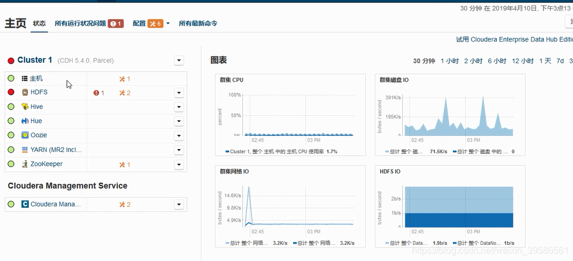The height and width of the screenshot is (261, 573).
Task: Select the 30 分钟 time range
Action: pyautogui.click(x=424, y=61)
